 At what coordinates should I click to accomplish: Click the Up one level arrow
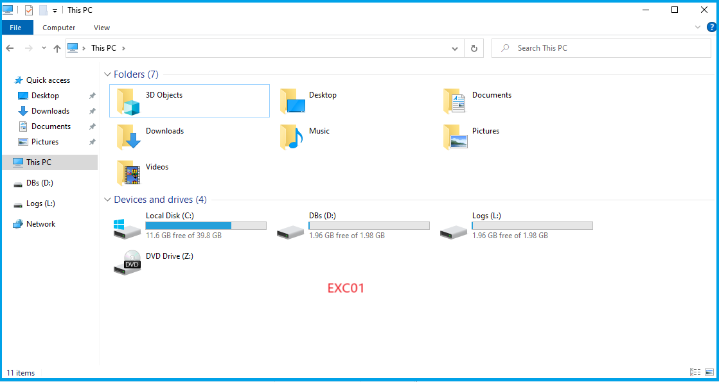(x=57, y=48)
